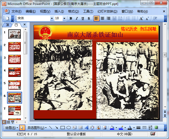
Task: Toggle bold formatting
Action: 71,18
